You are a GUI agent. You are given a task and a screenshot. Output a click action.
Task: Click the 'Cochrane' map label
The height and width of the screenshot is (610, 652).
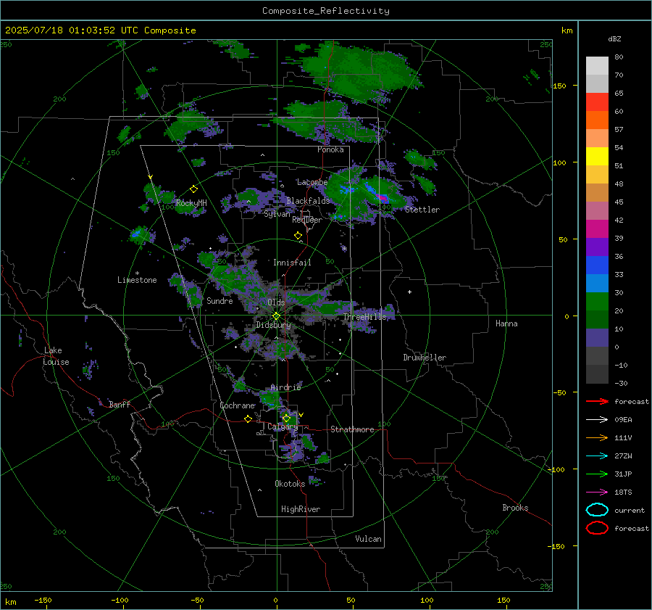pyautogui.click(x=237, y=405)
